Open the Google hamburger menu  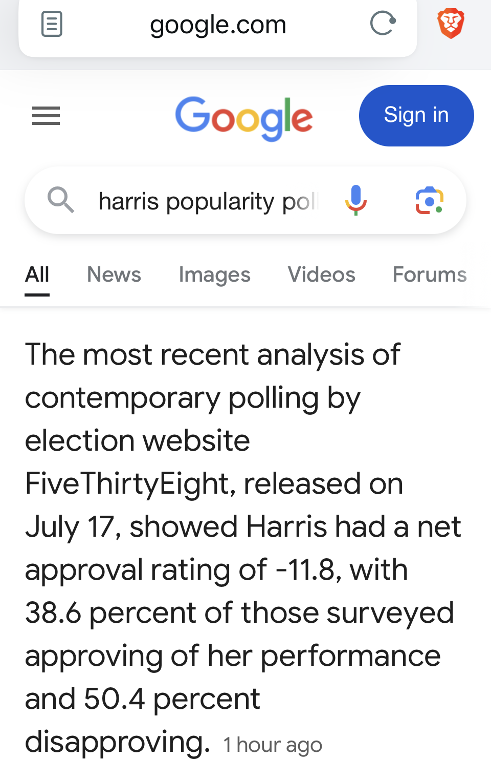(x=46, y=116)
